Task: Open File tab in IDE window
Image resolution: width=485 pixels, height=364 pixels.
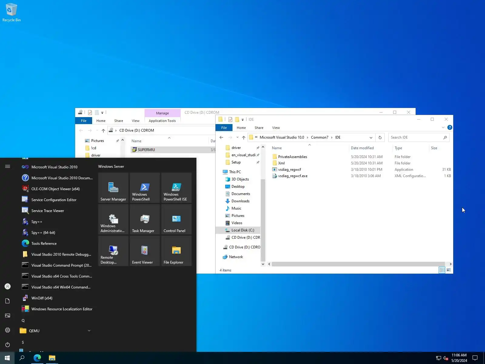Action: 224,128
